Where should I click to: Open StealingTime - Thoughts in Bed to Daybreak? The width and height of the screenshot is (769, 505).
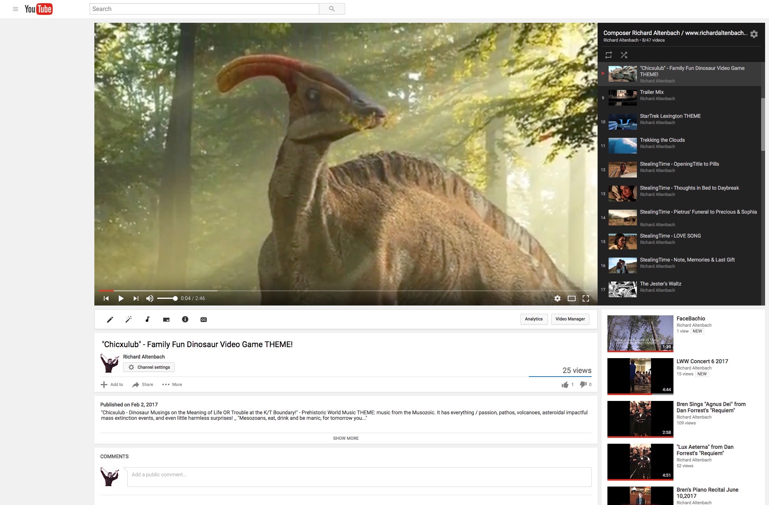point(680,194)
